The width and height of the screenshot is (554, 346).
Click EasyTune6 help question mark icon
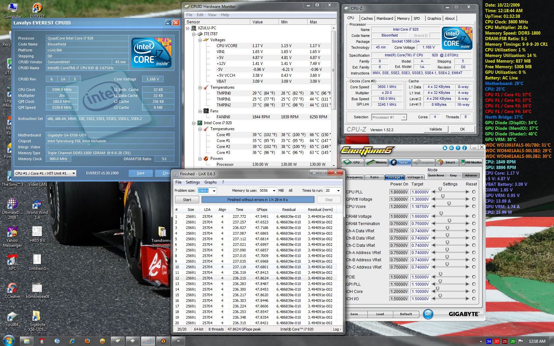pyautogui.click(x=458, y=148)
